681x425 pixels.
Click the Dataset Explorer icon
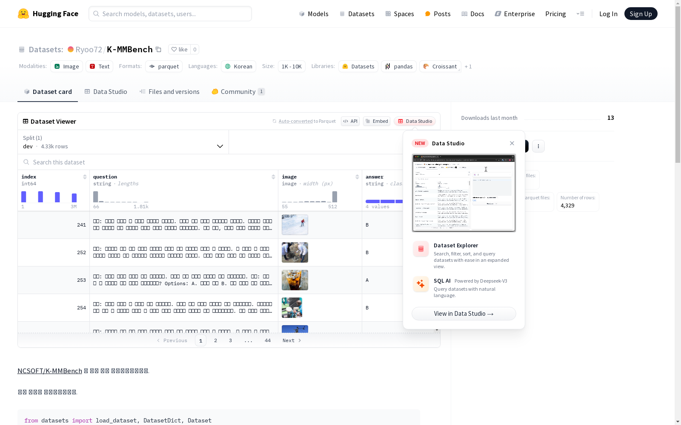pyautogui.click(x=421, y=249)
